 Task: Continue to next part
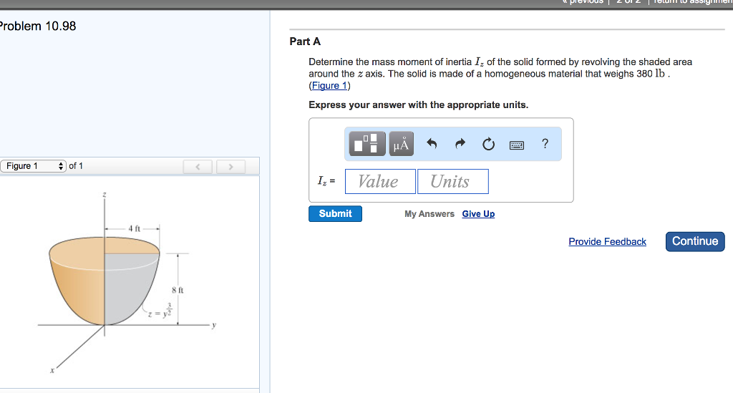695,241
